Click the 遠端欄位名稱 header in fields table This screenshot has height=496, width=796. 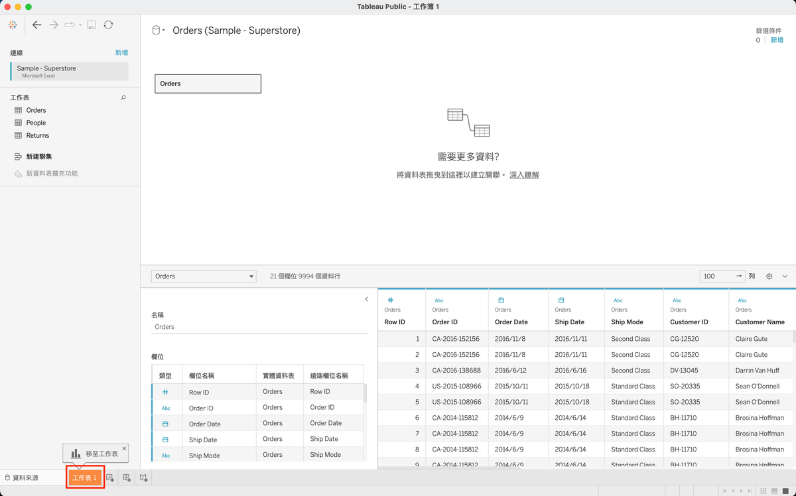(329, 375)
